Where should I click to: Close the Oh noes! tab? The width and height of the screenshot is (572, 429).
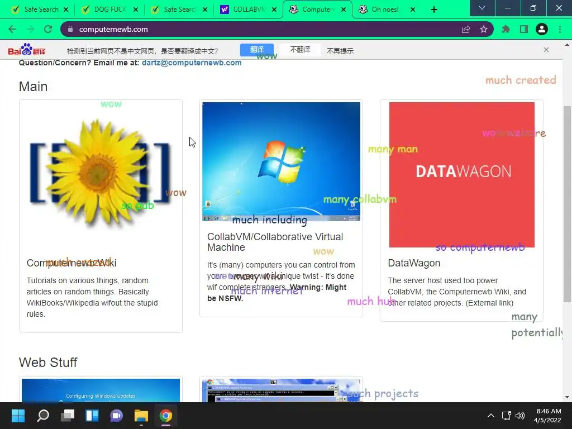[x=413, y=9]
